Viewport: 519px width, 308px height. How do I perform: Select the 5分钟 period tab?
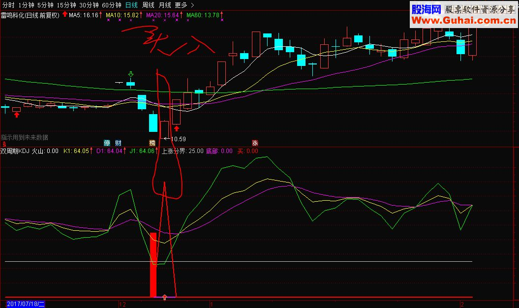pyautogui.click(x=45, y=5)
